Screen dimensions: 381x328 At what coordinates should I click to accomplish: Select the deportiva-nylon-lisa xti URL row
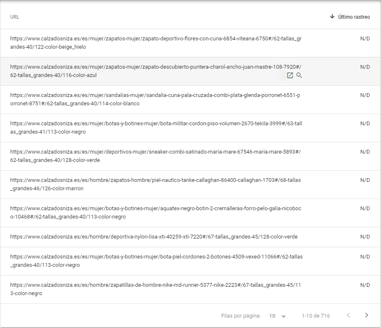154,237
